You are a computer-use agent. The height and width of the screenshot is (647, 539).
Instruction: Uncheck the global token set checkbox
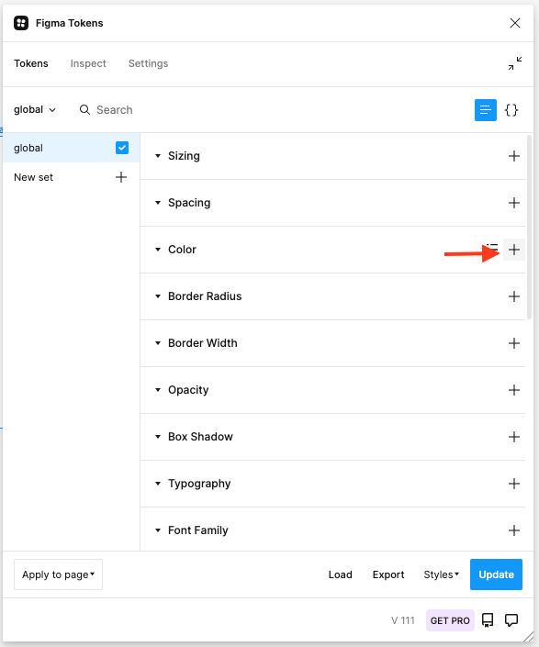pyautogui.click(x=122, y=148)
